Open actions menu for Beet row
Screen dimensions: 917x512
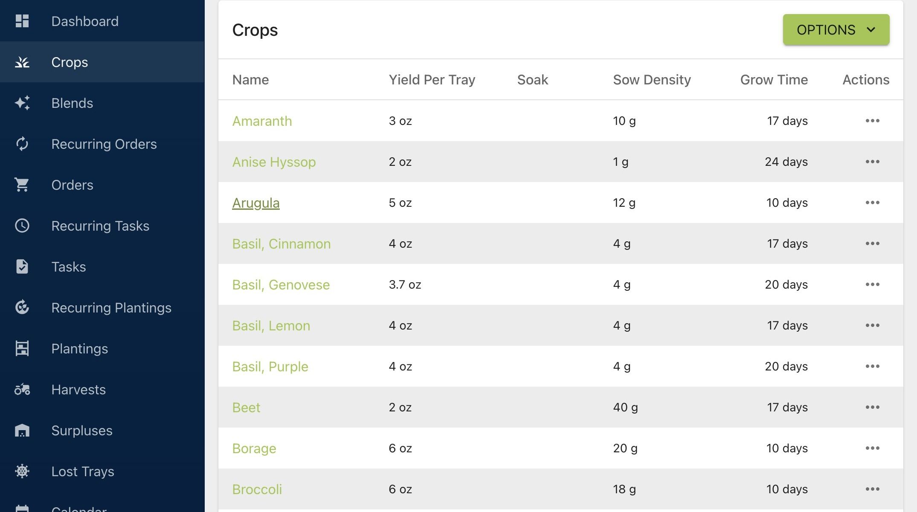tap(872, 407)
